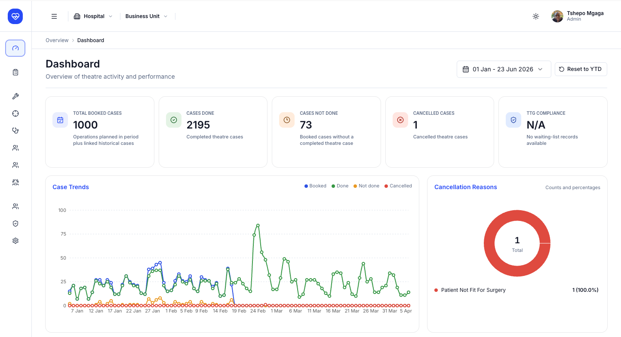Click the Reset to YTD button
This screenshot has width=621, height=337.
coord(581,69)
